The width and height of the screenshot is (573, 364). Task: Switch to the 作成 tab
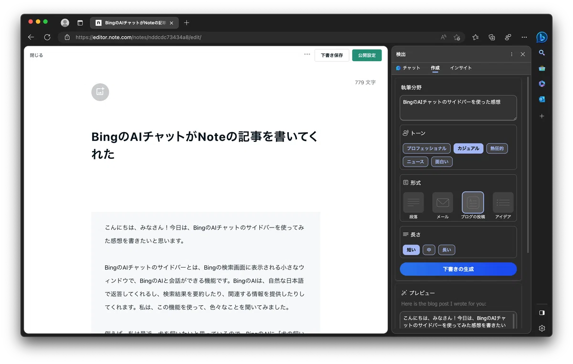(435, 68)
